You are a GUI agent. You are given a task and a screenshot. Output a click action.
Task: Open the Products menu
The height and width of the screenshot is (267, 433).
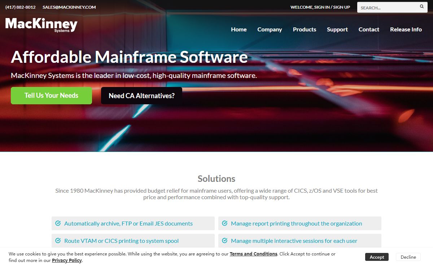(x=305, y=30)
